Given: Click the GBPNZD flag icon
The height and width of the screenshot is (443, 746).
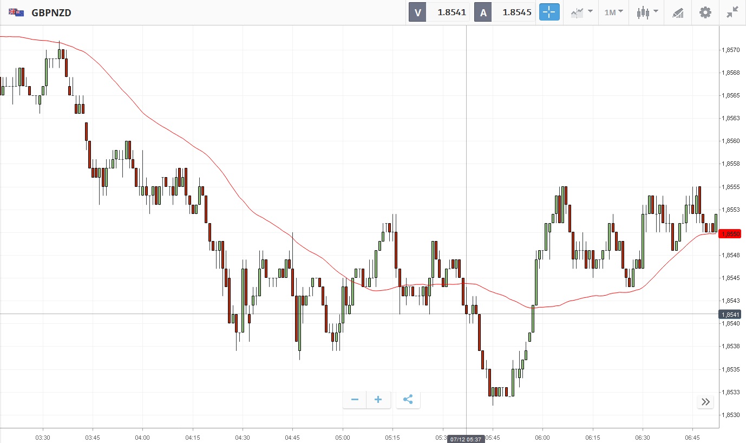Looking at the screenshot, I should click(16, 12).
